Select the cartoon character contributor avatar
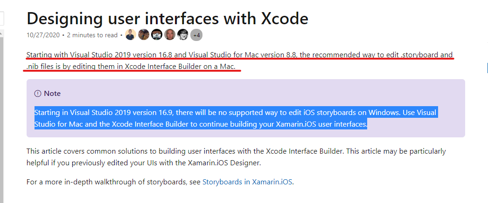This screenshot has height=203, width=488. point(157,35)
